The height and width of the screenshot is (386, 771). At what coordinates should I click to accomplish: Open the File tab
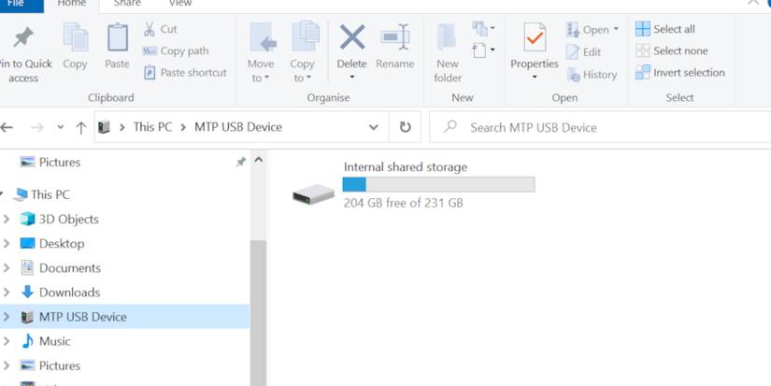coord(20,4)
